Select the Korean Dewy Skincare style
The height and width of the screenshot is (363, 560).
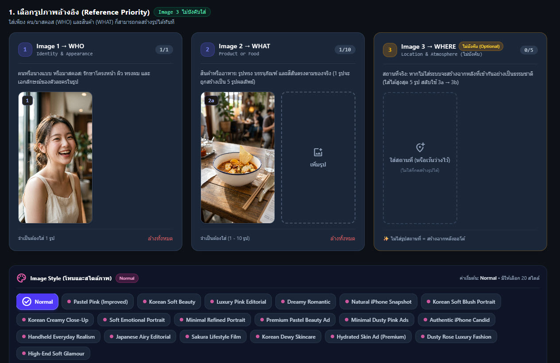coord(286,336)
